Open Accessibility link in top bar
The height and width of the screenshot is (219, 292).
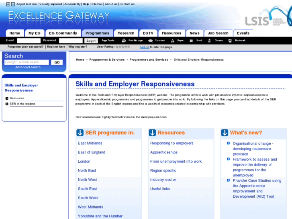coord(72,4)
